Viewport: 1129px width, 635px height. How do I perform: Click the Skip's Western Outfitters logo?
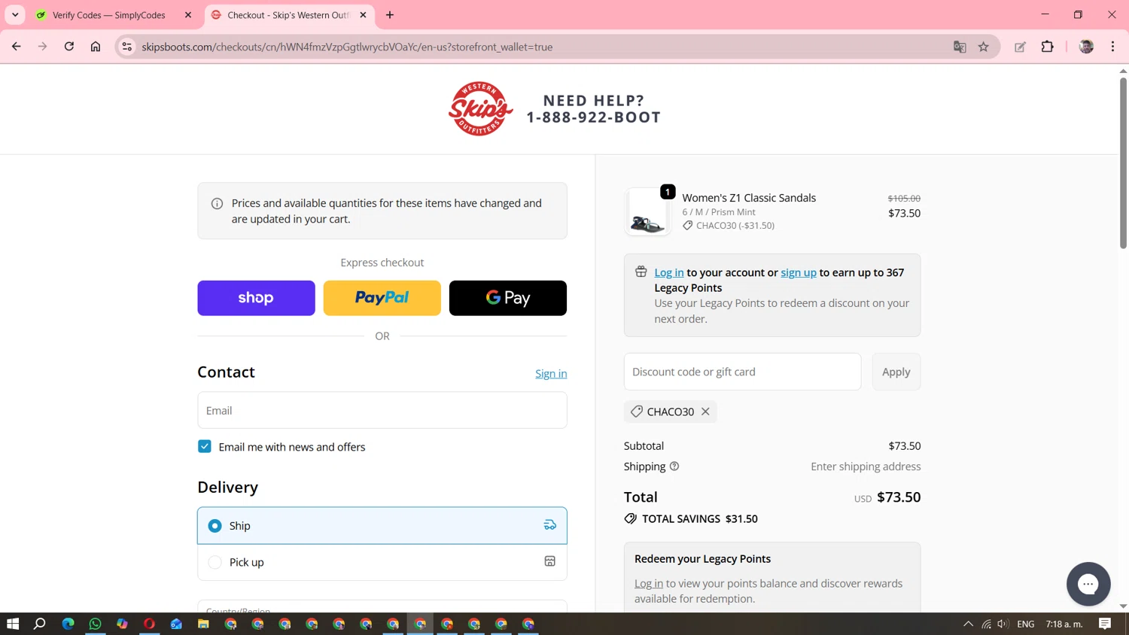(x=480, y=109)
